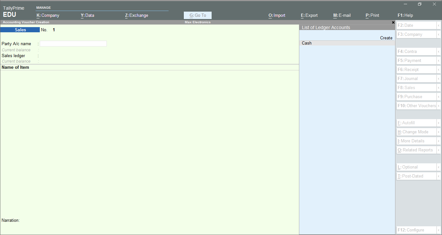Open the O: Import menu
Viewport: 442px width, 235px height.
click(x=277, y=15)
